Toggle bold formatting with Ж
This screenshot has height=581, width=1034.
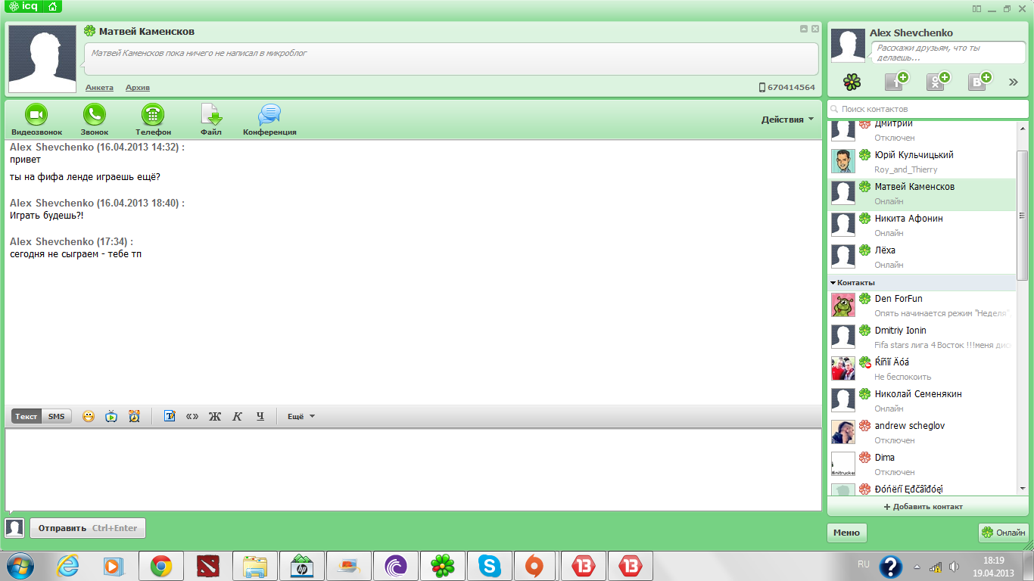(214, 416)
